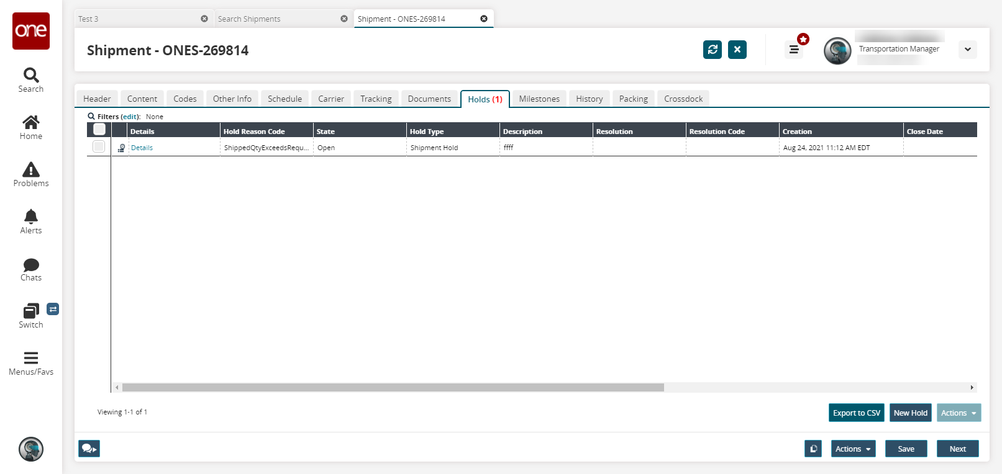Open Menus/Favs hamburger icon

click(31, 363)
